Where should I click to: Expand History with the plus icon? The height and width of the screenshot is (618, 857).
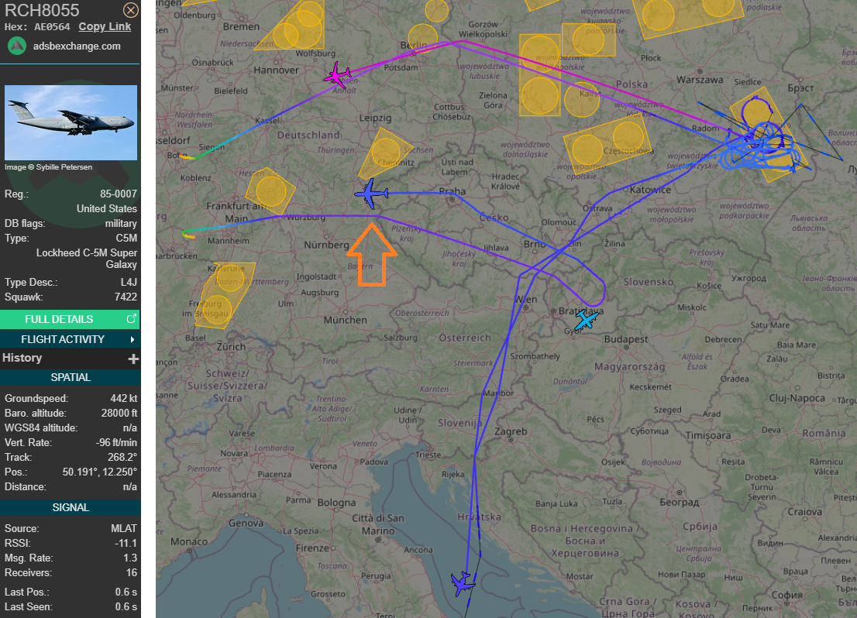133,359
